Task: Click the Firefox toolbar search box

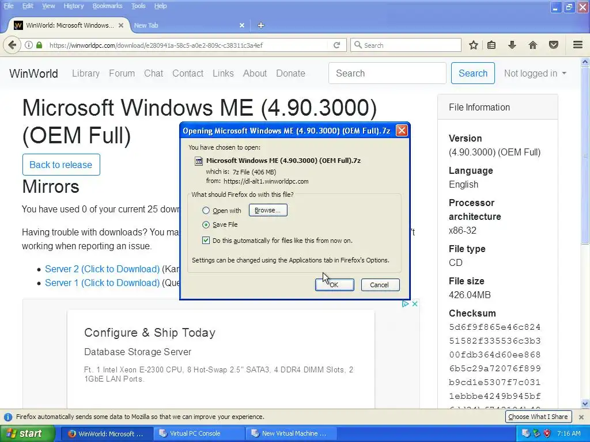Action: click(x=406, y=45)
